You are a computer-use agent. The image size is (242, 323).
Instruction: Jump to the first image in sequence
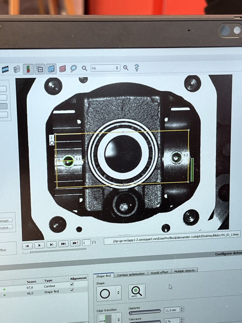pos(27,245)
